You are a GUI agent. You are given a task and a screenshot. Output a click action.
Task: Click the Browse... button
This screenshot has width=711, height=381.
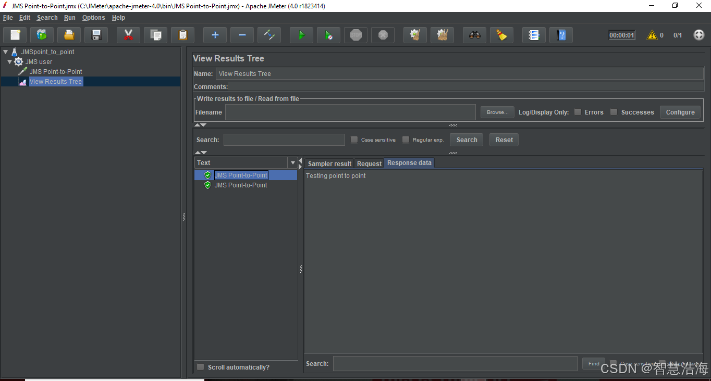(497, 112)
